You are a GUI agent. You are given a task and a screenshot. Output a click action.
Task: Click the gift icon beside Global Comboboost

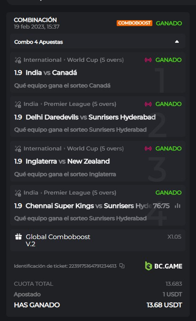coord(18,237)
